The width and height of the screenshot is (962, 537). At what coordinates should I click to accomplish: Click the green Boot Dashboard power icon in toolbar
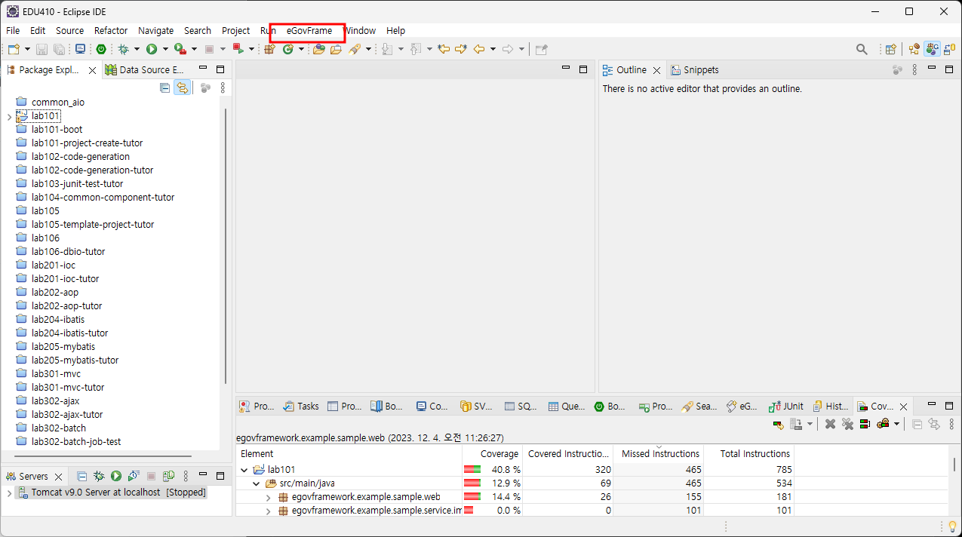(101, 49)
